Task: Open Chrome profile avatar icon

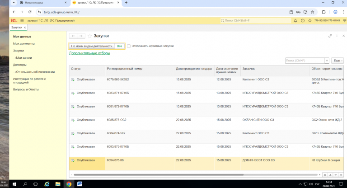Action: pyautogui.click(x=336, y=12)
